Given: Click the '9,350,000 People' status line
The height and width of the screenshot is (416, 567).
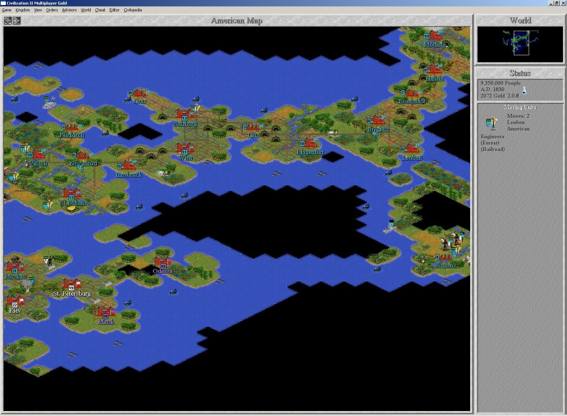Looking at the screenshot, I should tap(501, 83).
